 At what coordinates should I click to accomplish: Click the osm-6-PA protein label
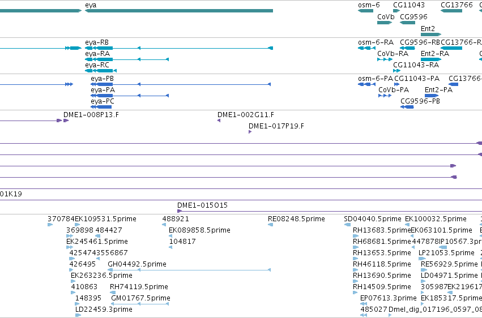coord(376,79)
